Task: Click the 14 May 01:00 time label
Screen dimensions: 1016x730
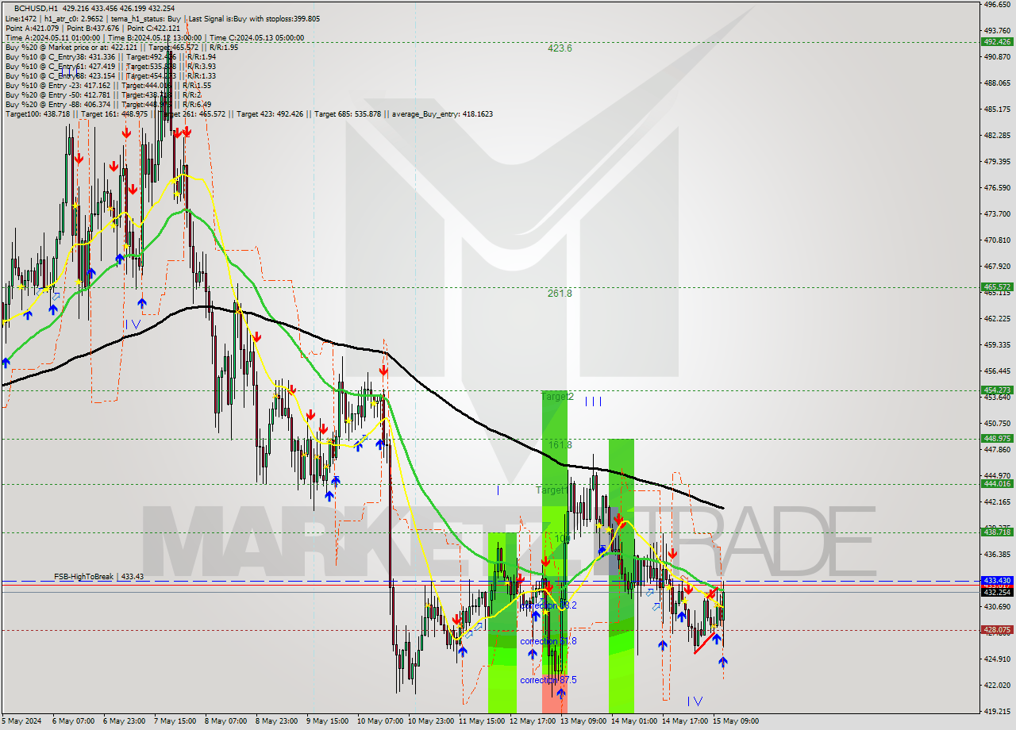Action: [x=633, y=721]
